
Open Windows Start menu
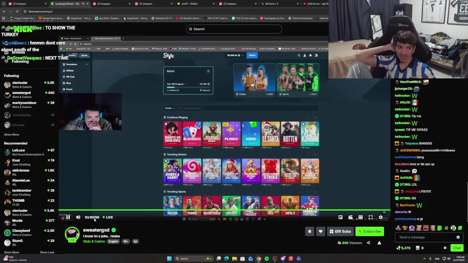pos(169,259)
